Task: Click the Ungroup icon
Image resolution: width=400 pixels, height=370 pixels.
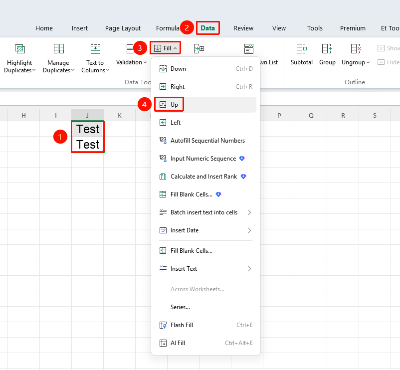Action: click(x=356, y=49)
